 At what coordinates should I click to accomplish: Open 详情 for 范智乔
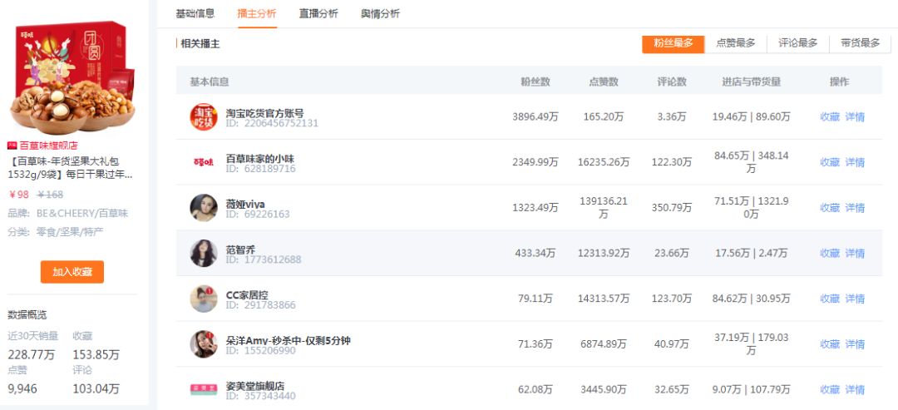tap(855, 253)
